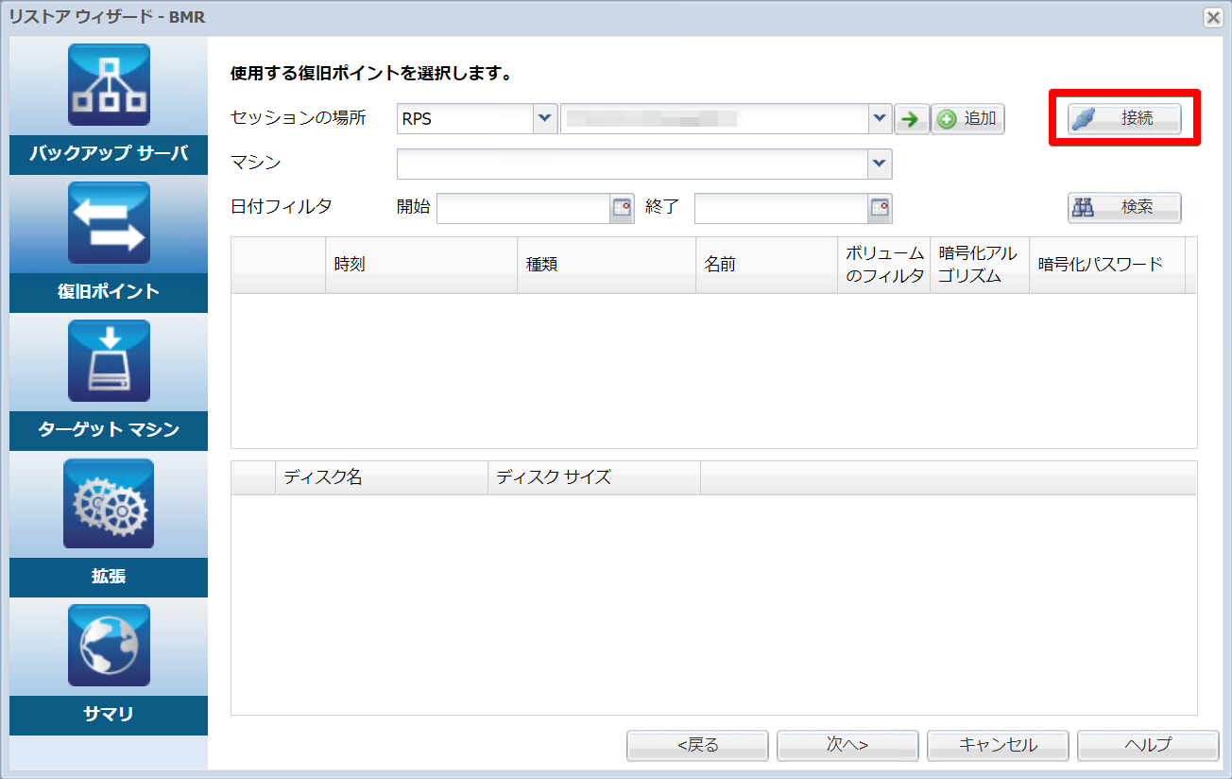Sort by the 時刻 column header
1232x779 pixels.
click(421, 265)
